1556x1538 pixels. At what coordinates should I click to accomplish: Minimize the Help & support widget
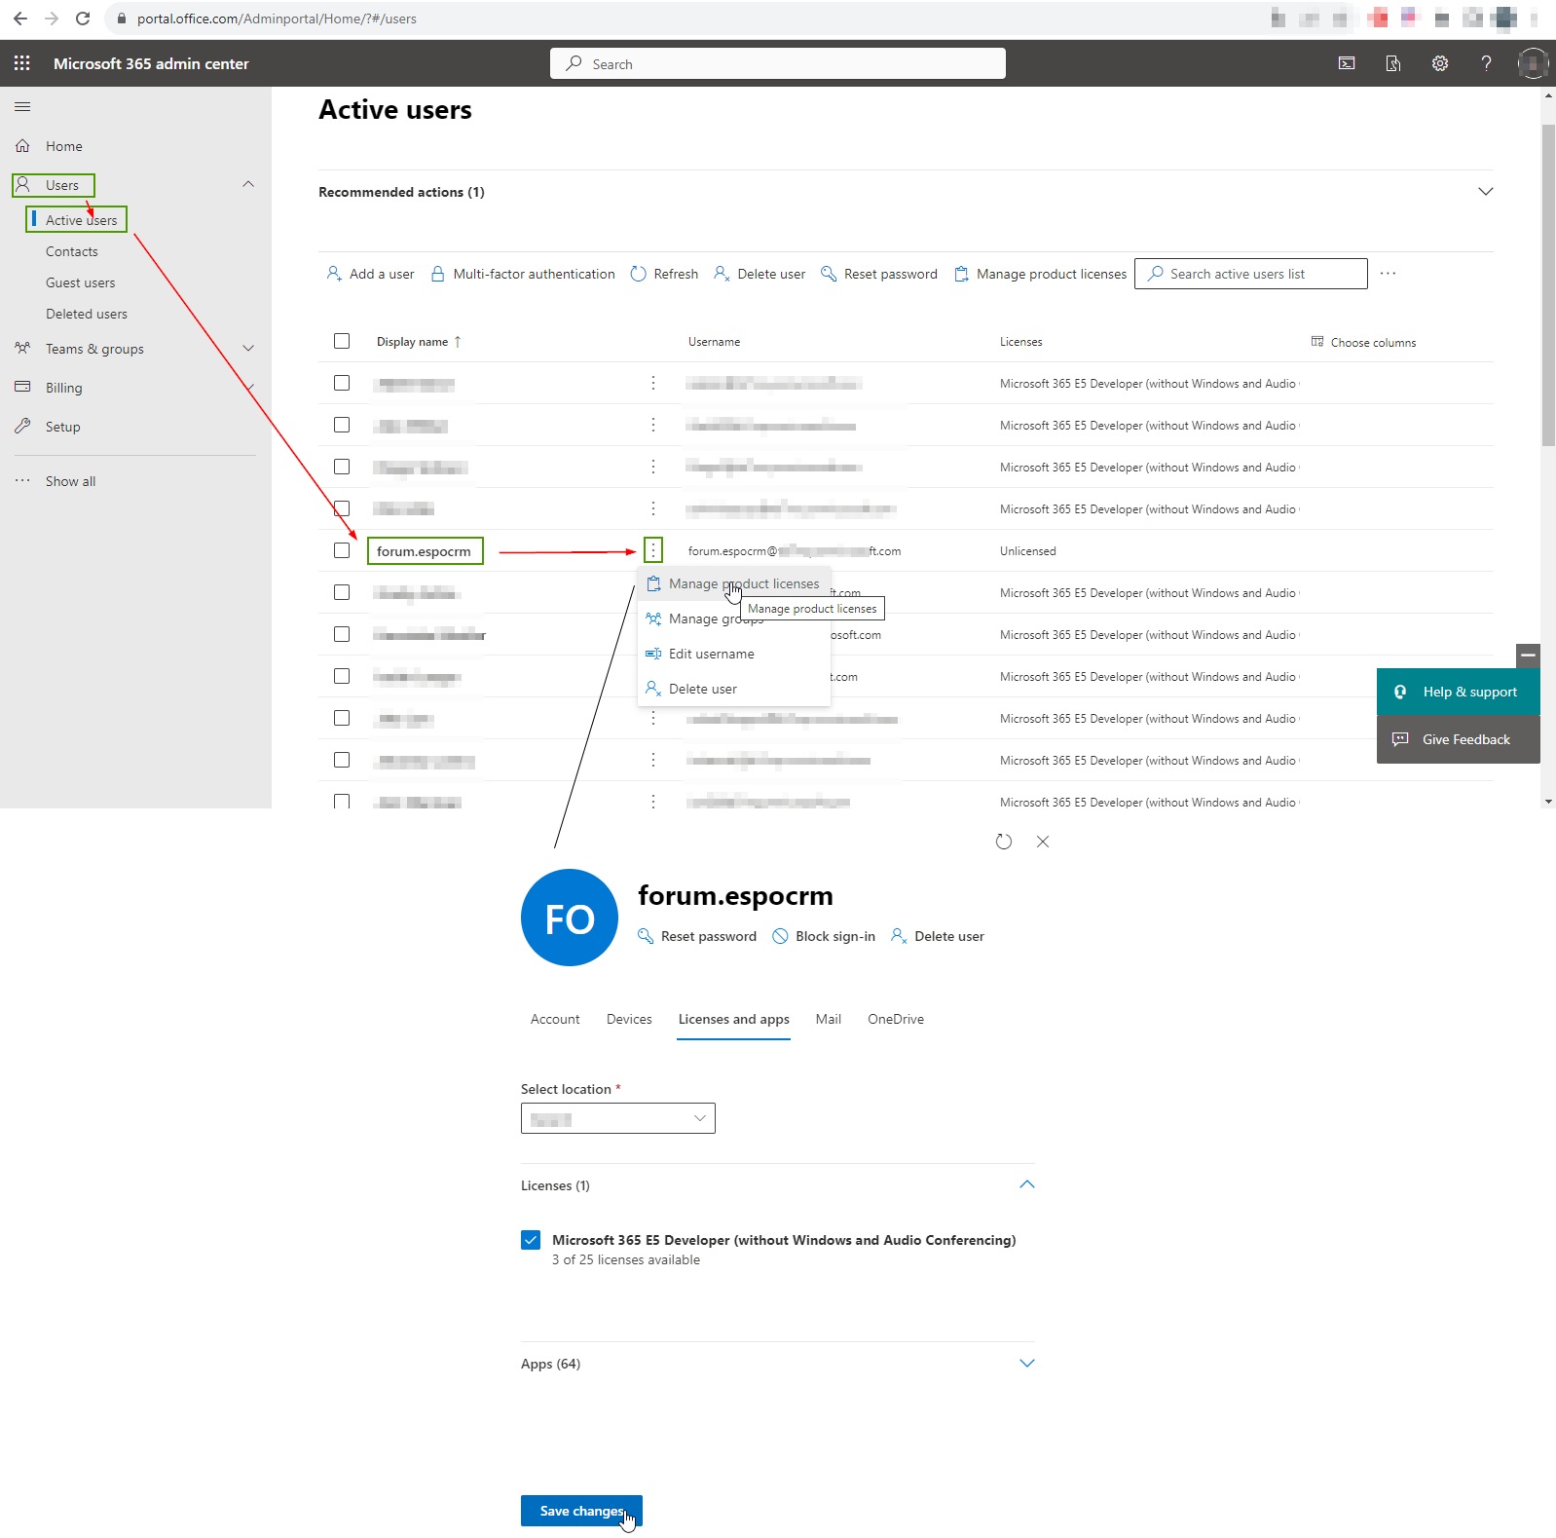pyautogui.click(x=1528, y=656)
